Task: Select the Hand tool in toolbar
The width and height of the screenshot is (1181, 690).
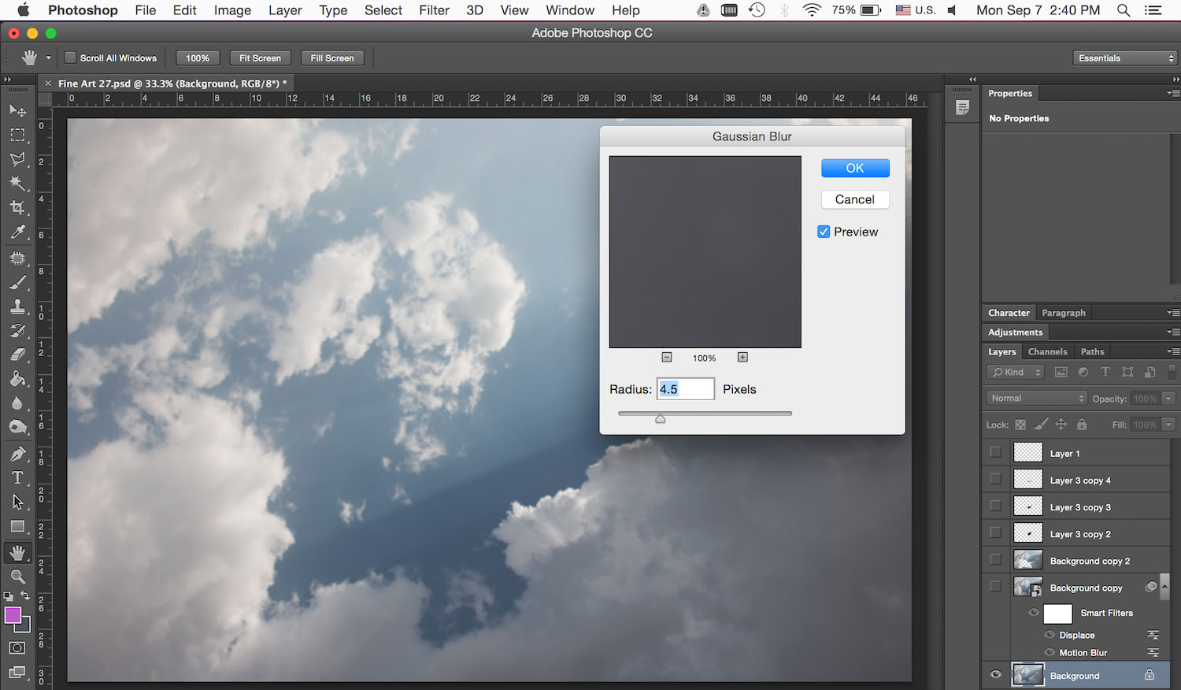Action: (17, 553)
